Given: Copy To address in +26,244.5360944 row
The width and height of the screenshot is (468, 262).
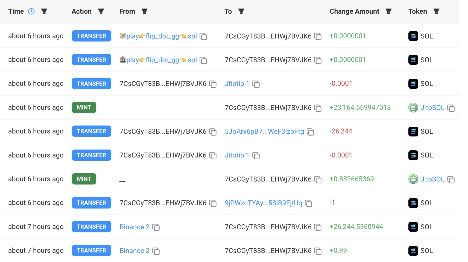Looking at the screenshot, I should (x=318, y=227).
